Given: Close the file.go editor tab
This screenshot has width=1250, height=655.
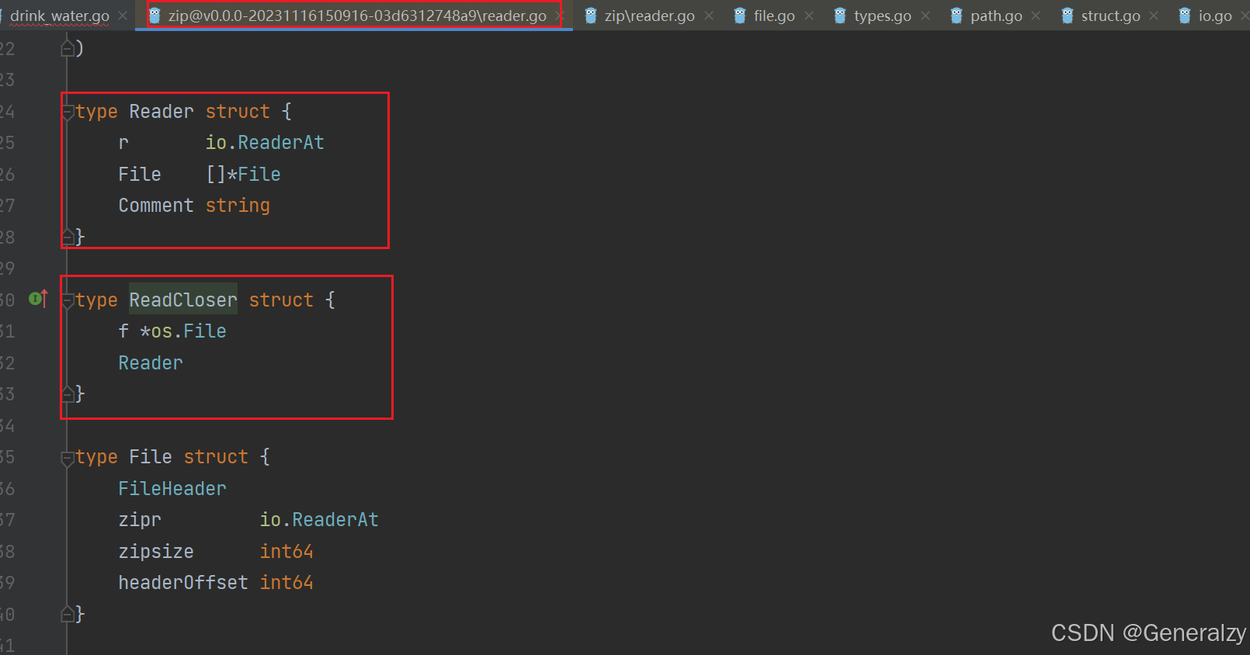Looking at the screenshot, I should (x=809, y=16).
